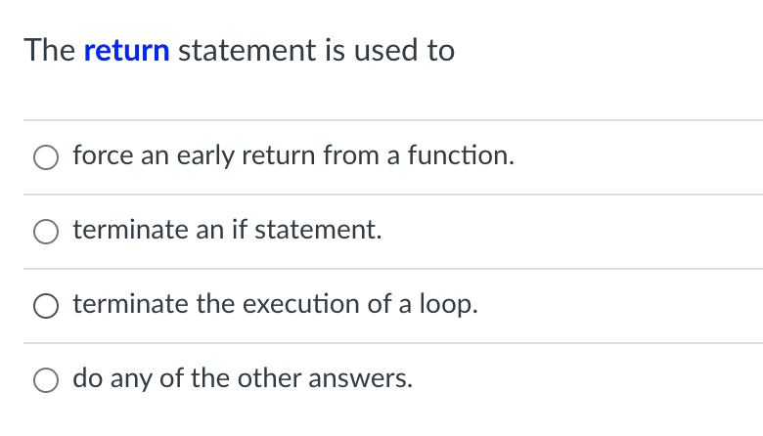This screenshot has width=763, height=436.
Task: Click the word "loop." in the third answer
Action: pyautogui.click(x=449, y=305)
